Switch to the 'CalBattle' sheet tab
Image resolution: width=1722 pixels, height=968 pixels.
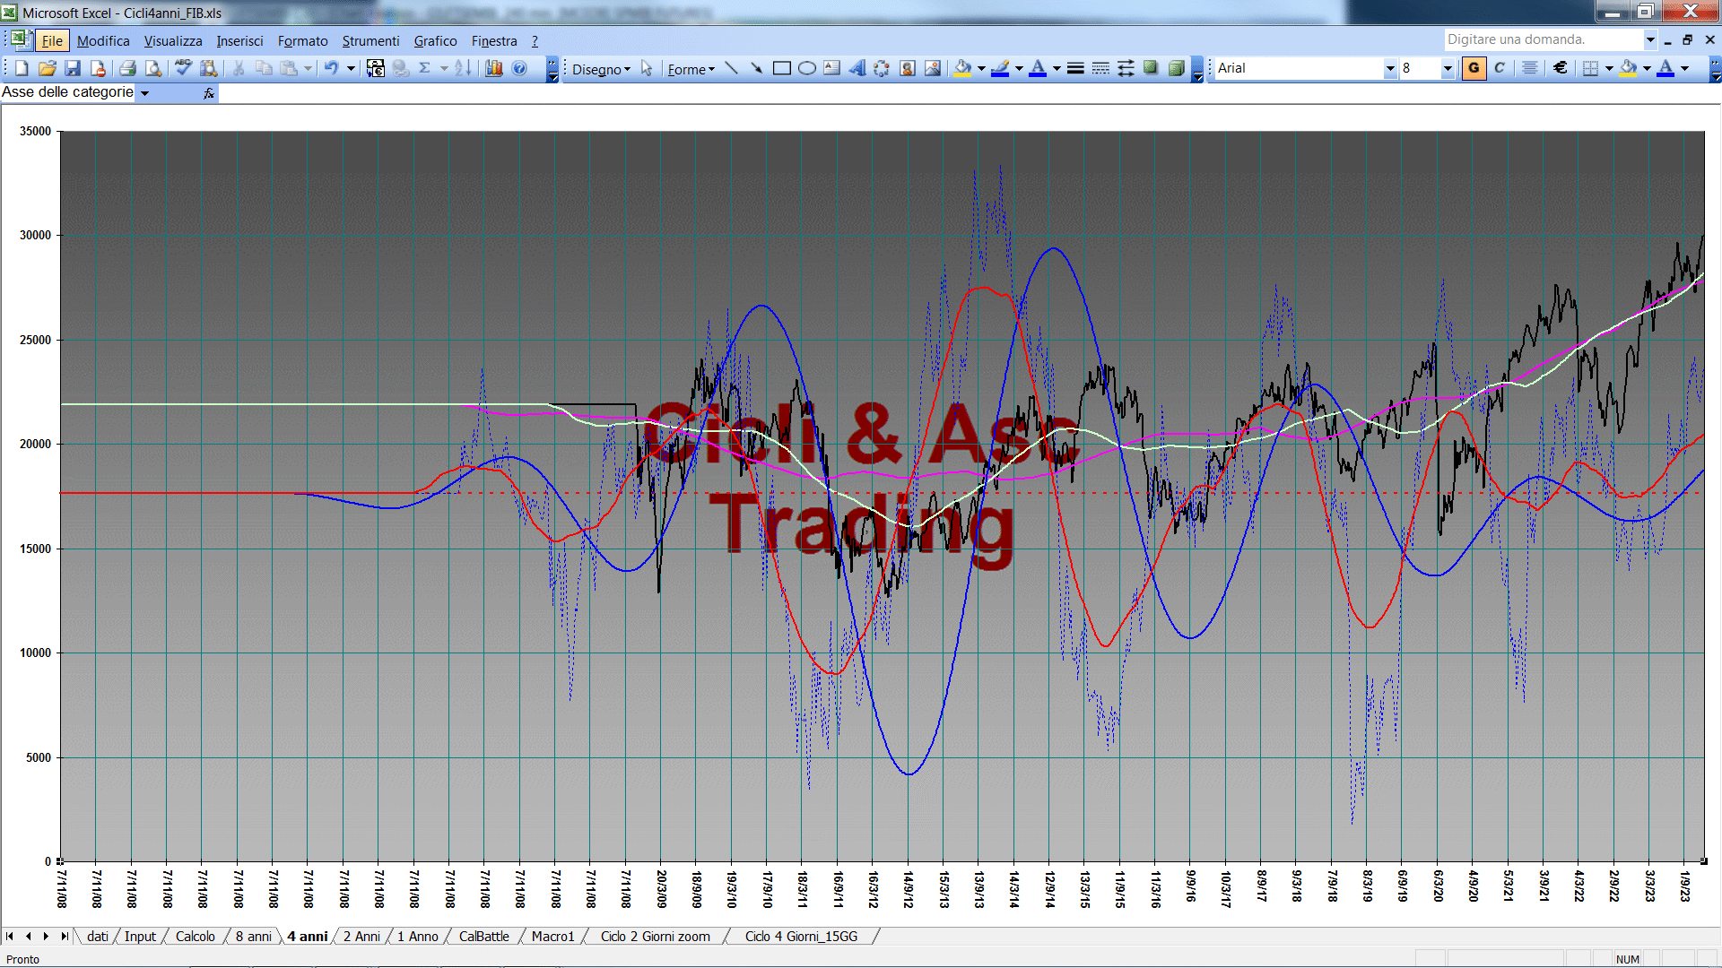[483, 936]
